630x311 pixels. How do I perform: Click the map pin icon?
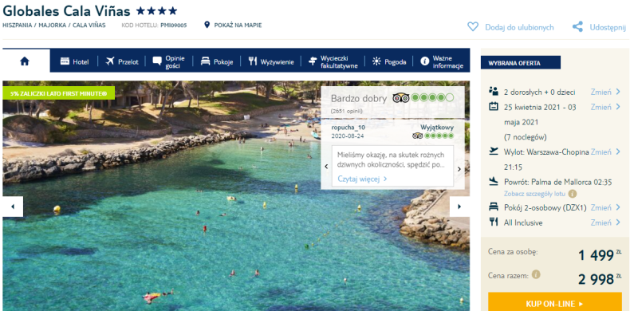(207, 25)
